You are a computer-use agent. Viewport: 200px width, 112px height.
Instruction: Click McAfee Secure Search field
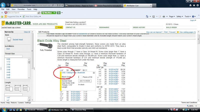(x=22, y=13)
